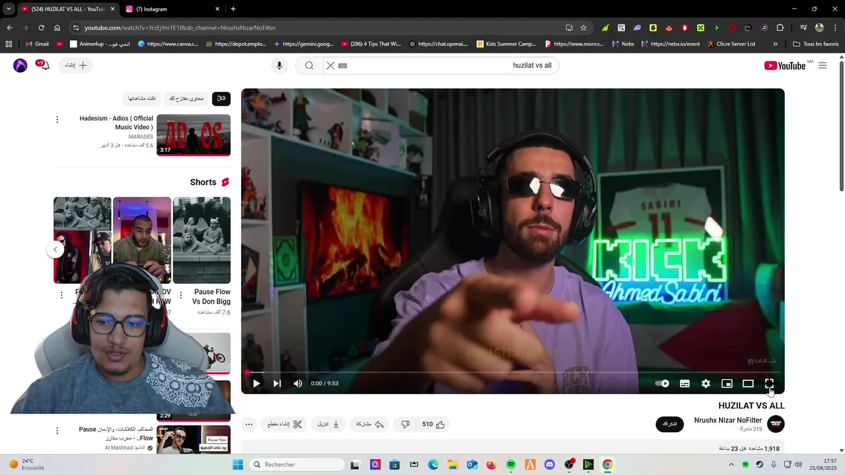
Task: Open Nrushx Nizar NoFilter channel avatar
Action: [776, 424]
